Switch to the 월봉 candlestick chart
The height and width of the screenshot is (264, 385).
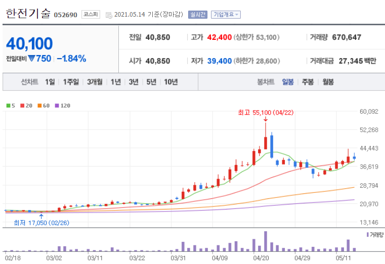[x=328, y=82]
